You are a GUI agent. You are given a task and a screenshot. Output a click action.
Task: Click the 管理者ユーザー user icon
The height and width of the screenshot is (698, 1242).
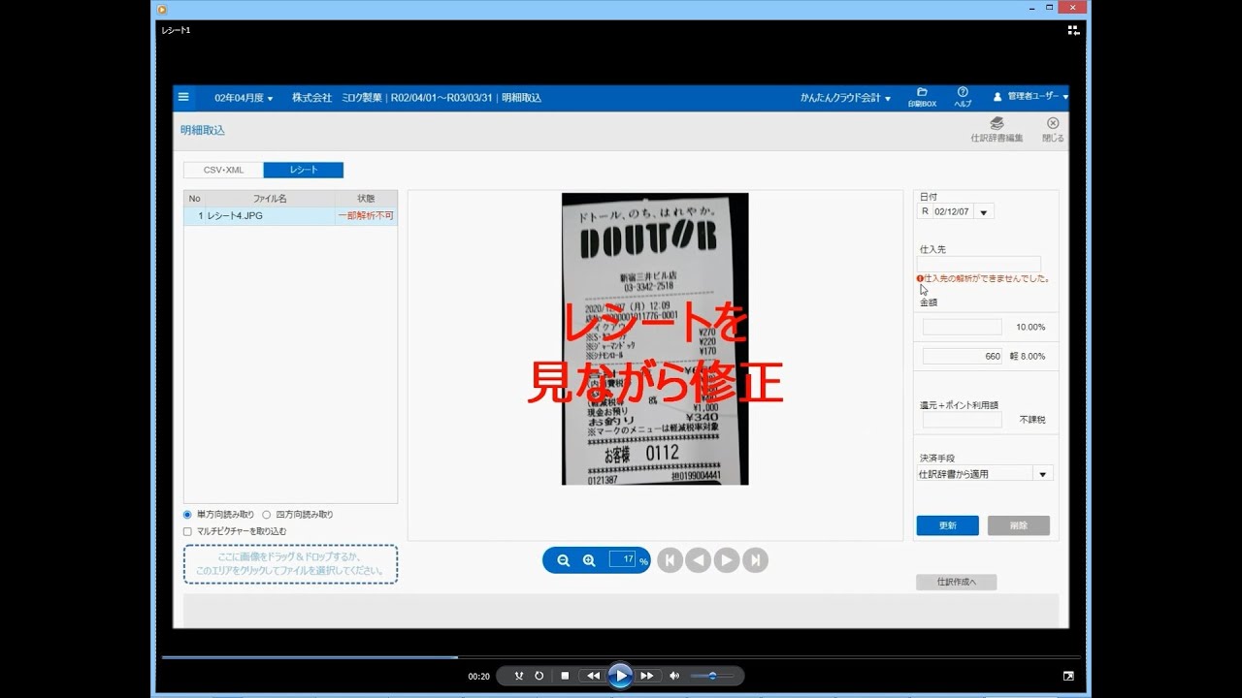[x=997, y=97]
